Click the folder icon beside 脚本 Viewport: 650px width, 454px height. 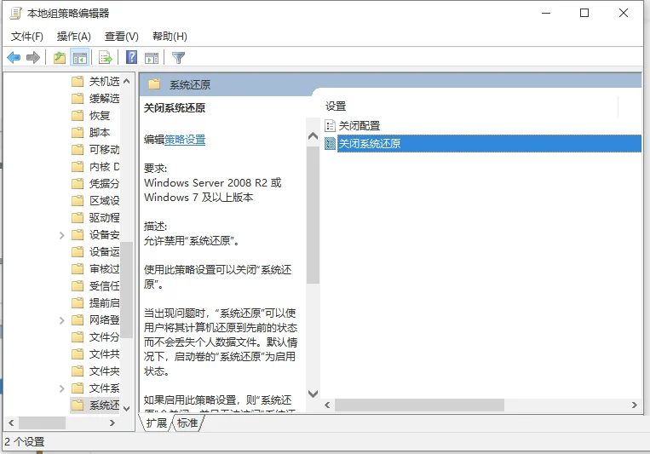(78, 132)
